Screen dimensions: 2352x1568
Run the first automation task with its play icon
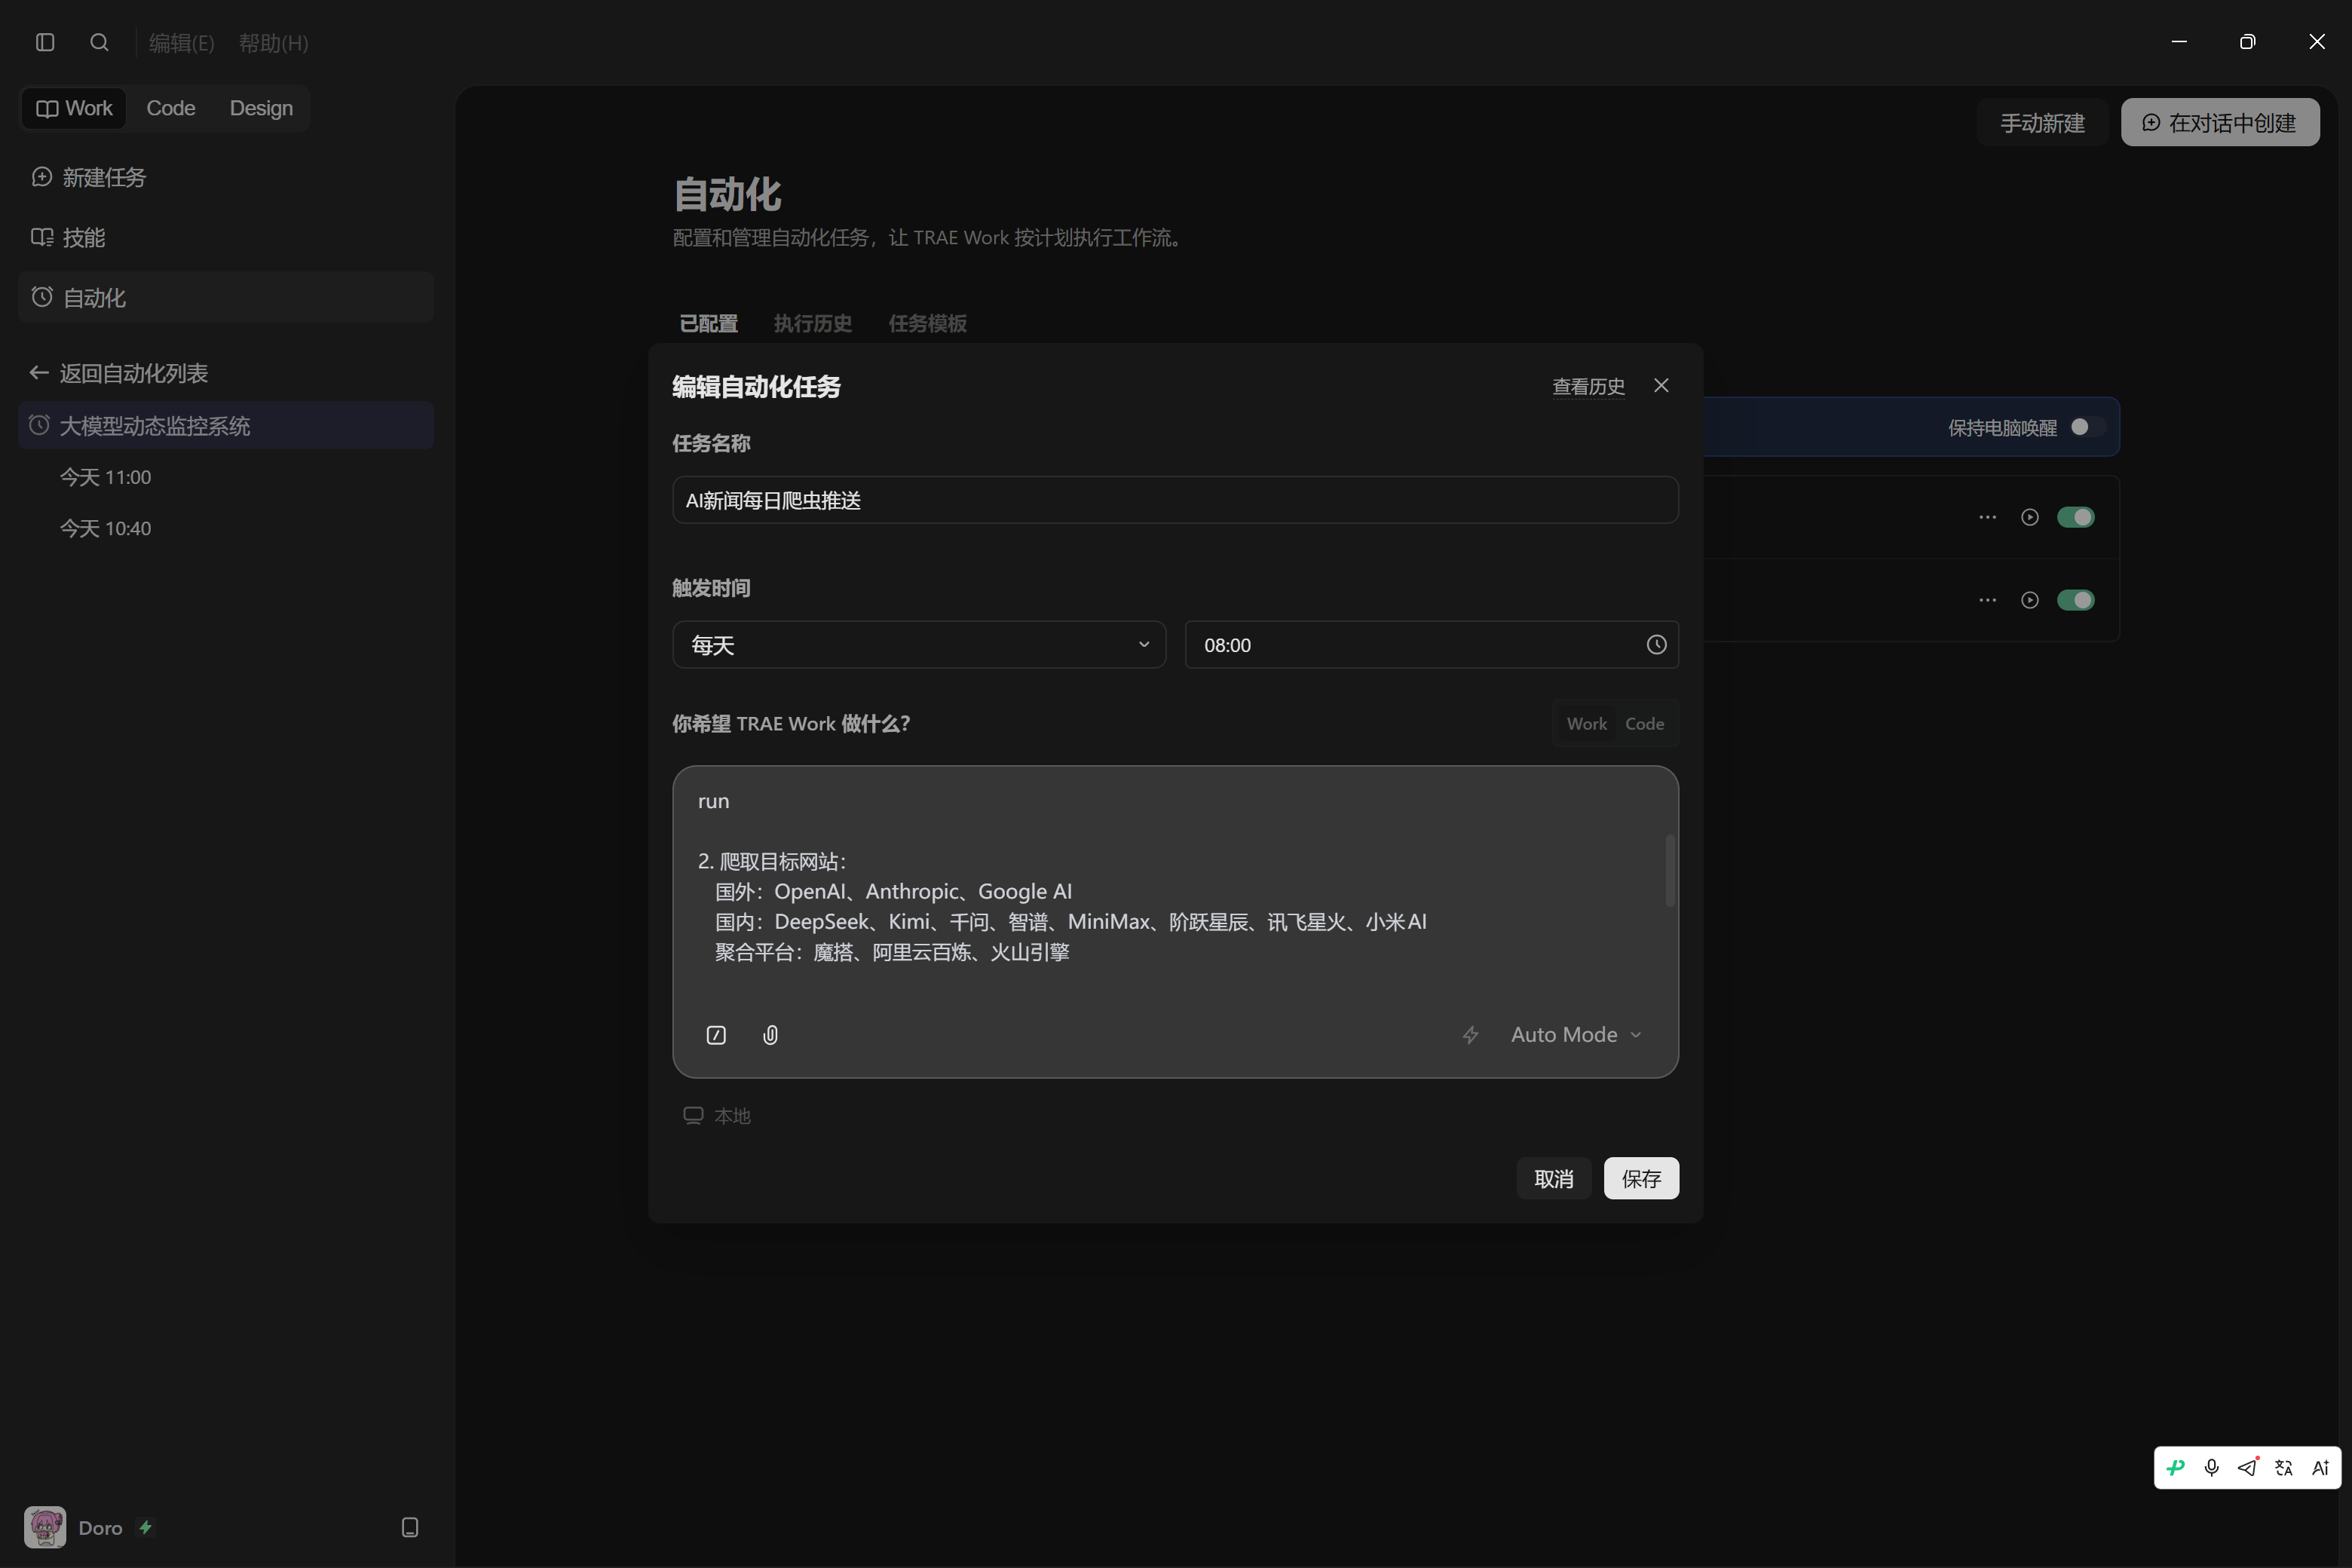tap(2029, 517)
